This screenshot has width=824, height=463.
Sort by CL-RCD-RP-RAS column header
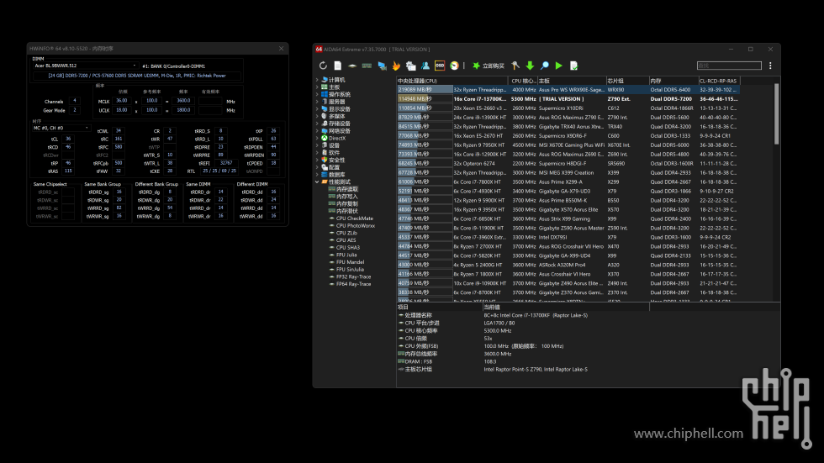[x=718, y=81]
